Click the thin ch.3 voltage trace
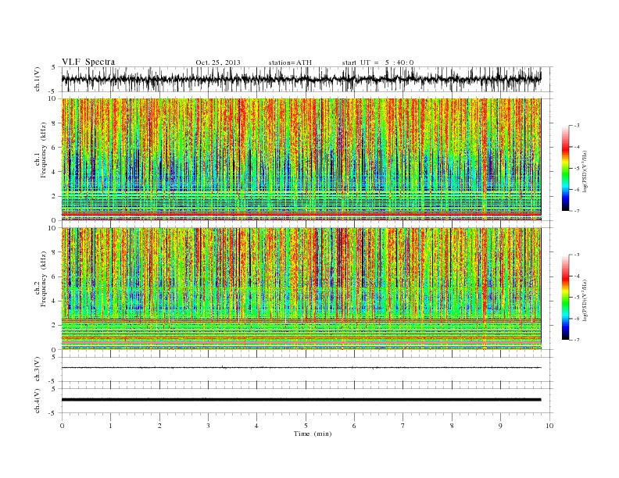 (301, 368)
